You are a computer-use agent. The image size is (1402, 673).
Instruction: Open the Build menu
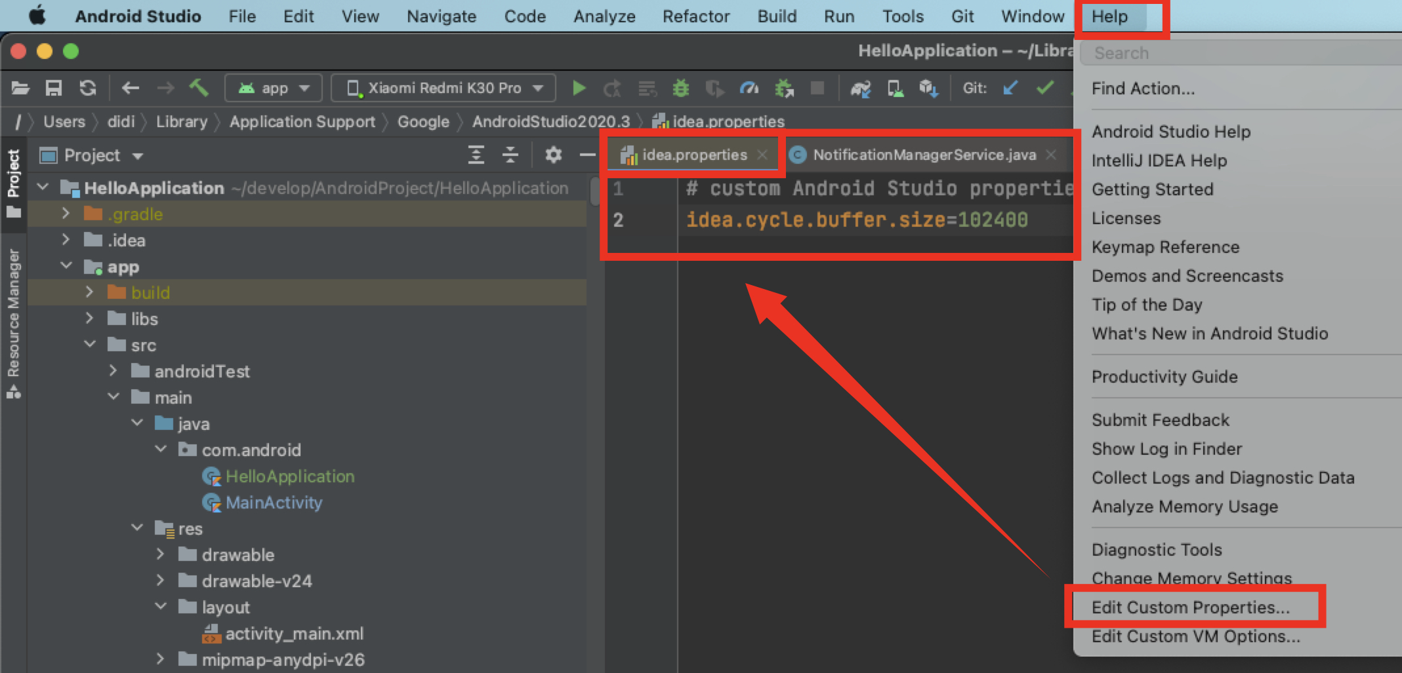click(777, 16)
